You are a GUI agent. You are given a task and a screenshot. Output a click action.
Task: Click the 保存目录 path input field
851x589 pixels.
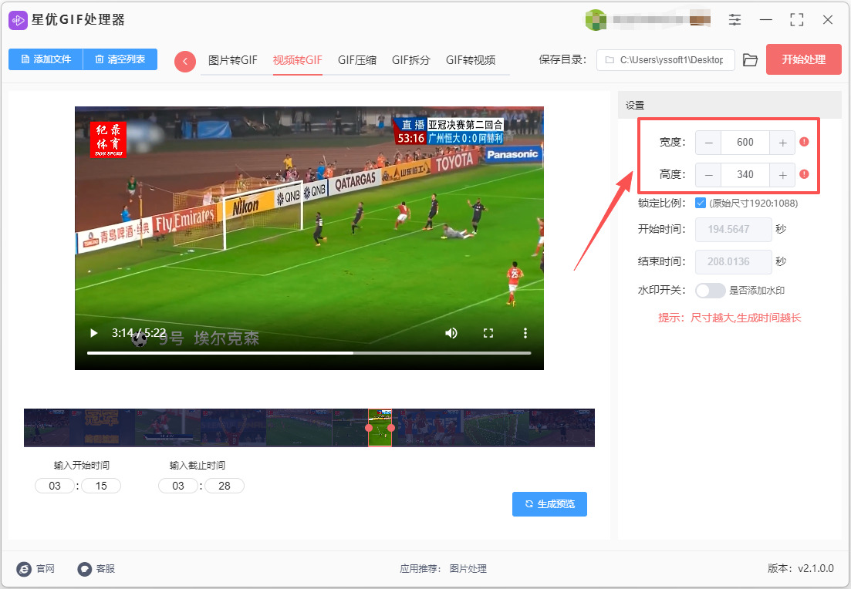(666, 60)
